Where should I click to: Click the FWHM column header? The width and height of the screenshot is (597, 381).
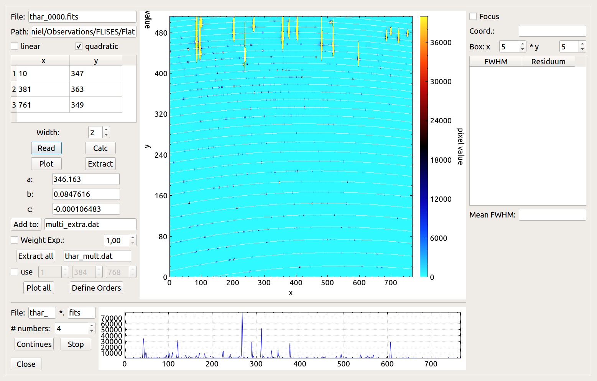pos(495,62)
